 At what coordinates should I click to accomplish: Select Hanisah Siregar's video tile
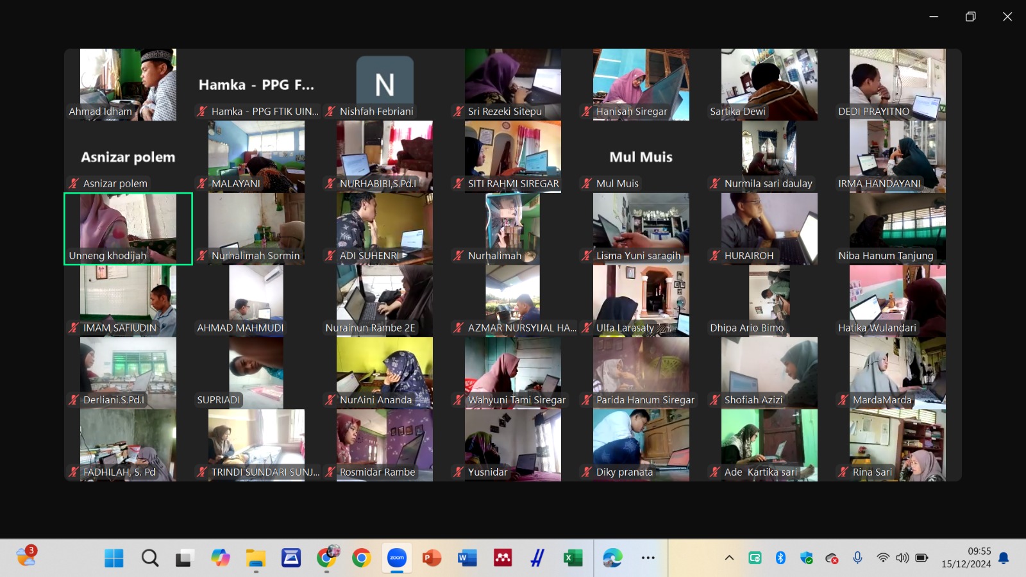(641, 85)
